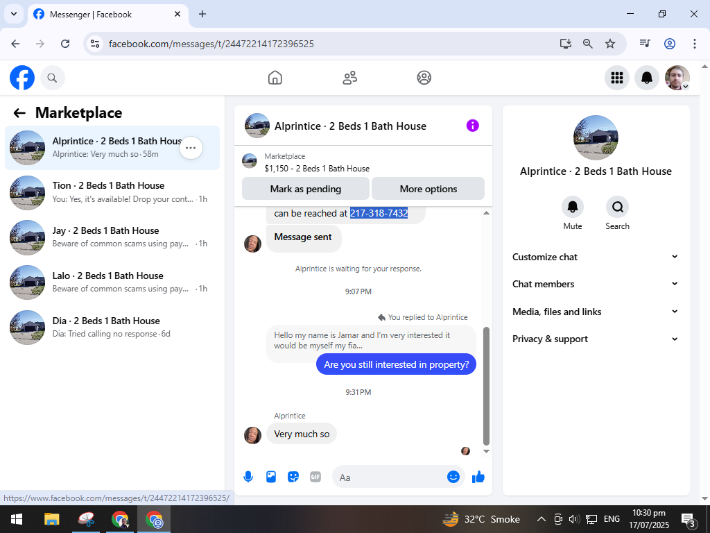Attach a photo with the image icon
The image size is (710, 533).
coord(271,477)
